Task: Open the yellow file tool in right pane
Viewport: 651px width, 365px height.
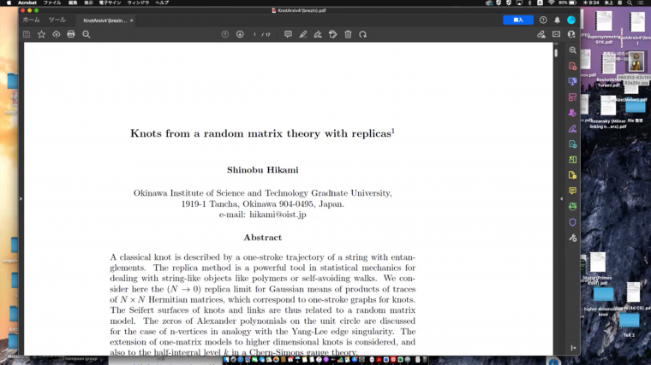Action: click(x=572, y=175)
